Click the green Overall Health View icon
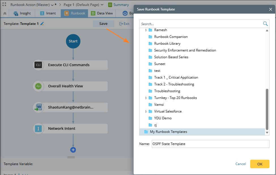 38,86
